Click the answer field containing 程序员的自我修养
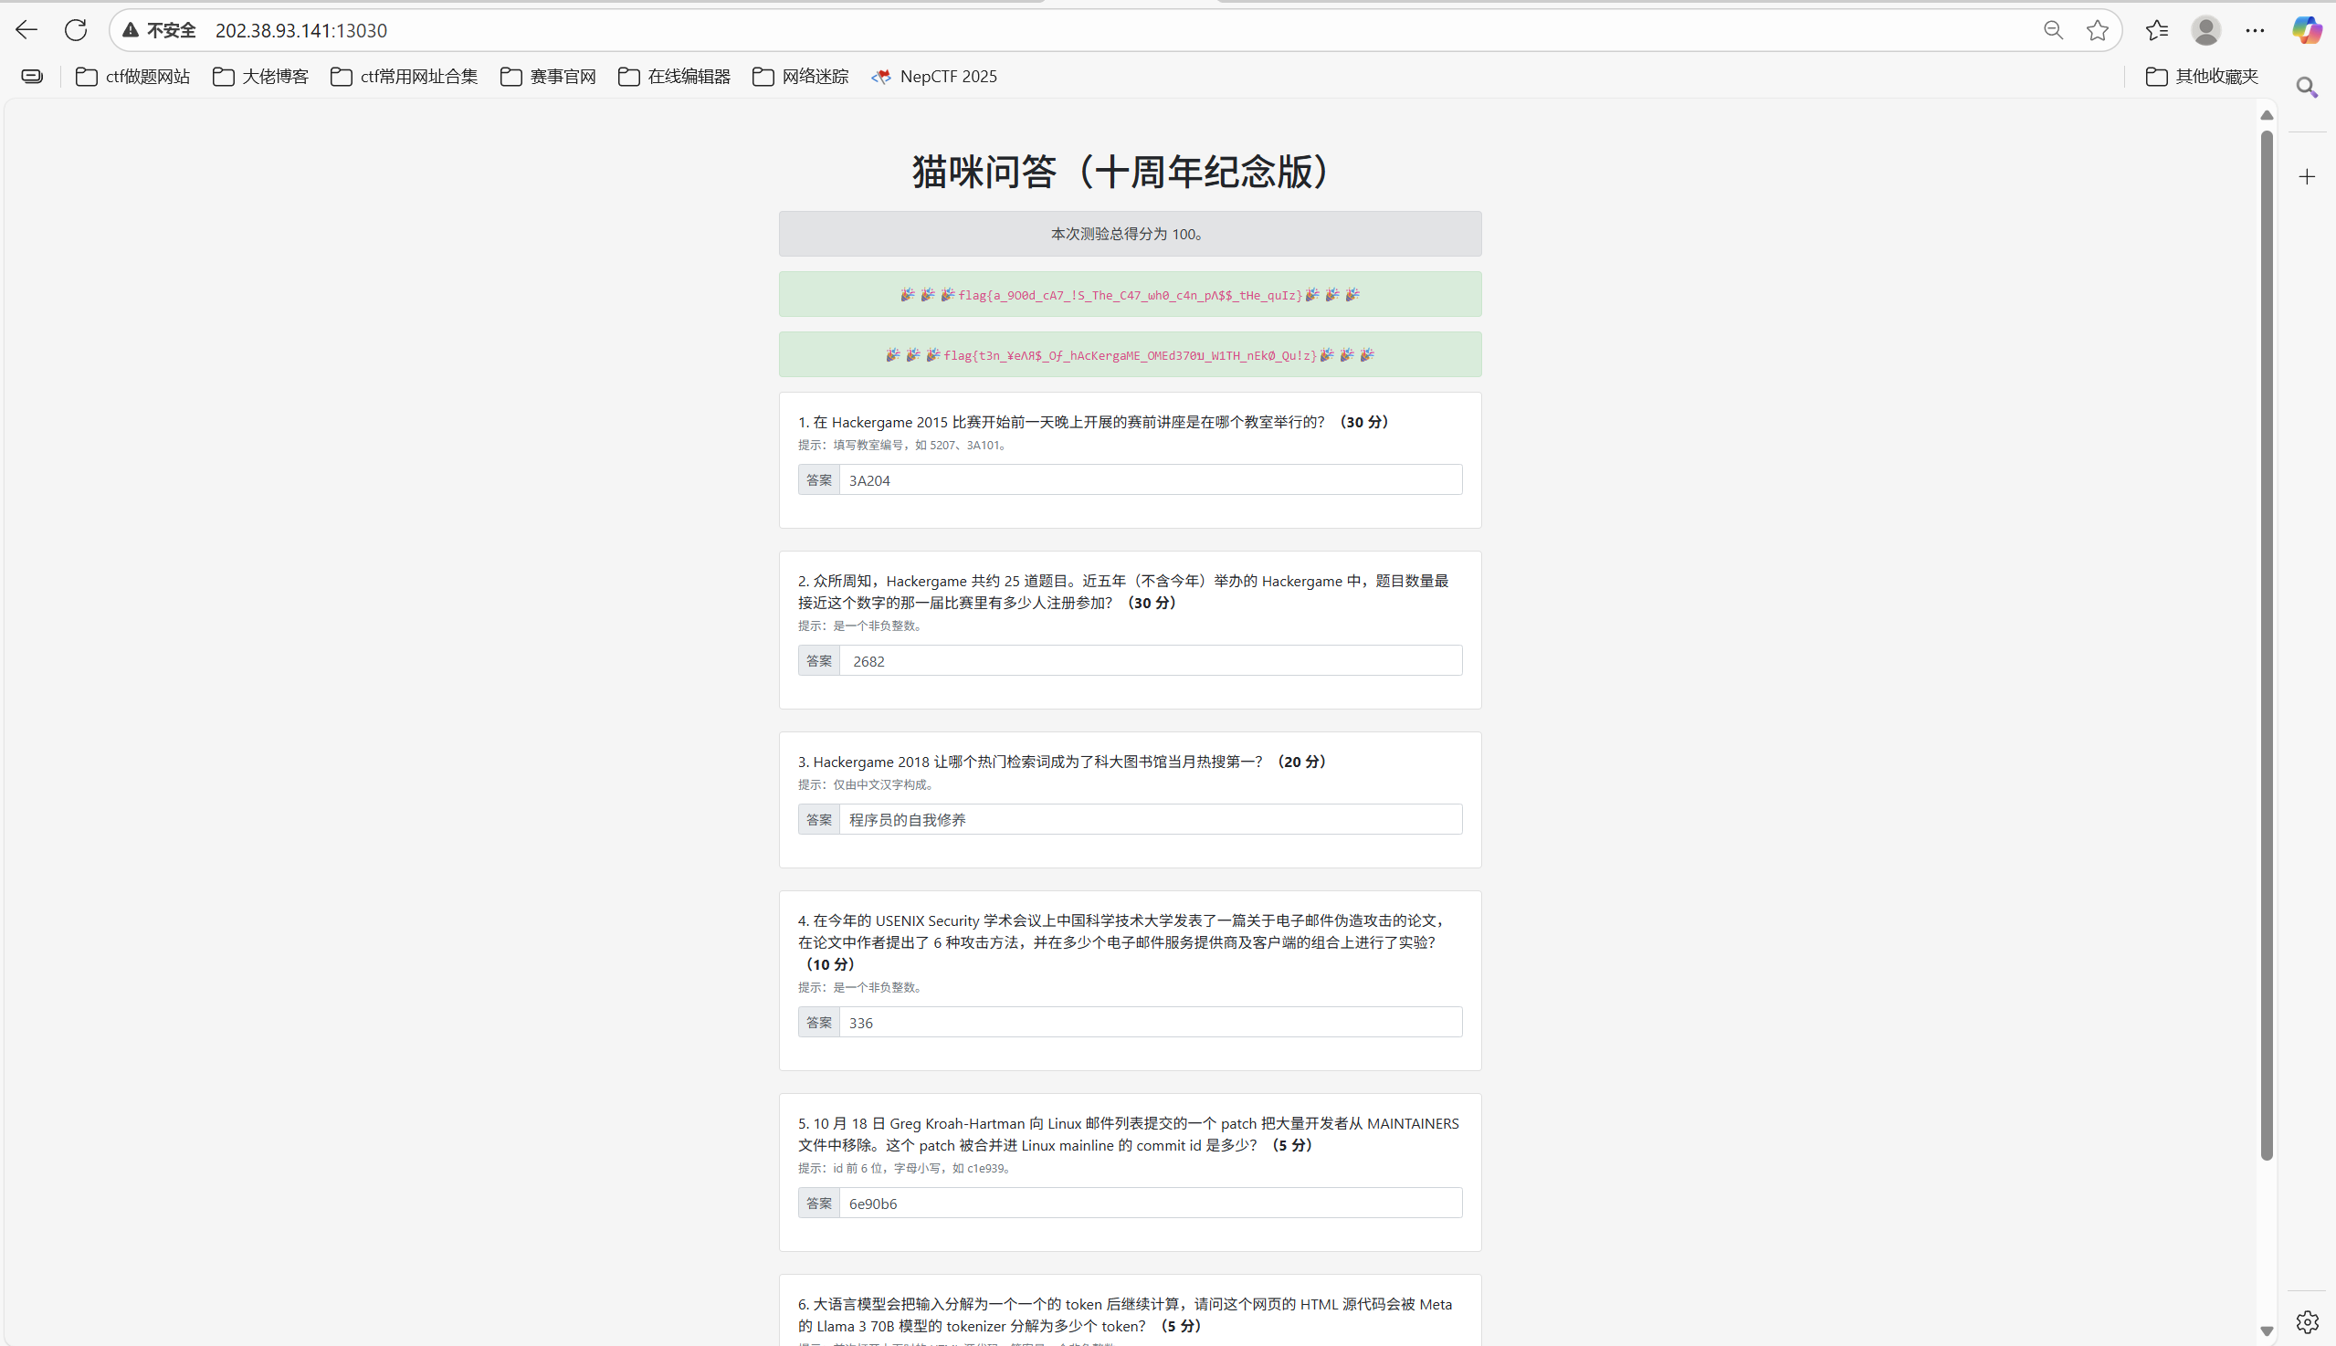This screenshot has height=1346, width=2336. tap(1150, 819)
